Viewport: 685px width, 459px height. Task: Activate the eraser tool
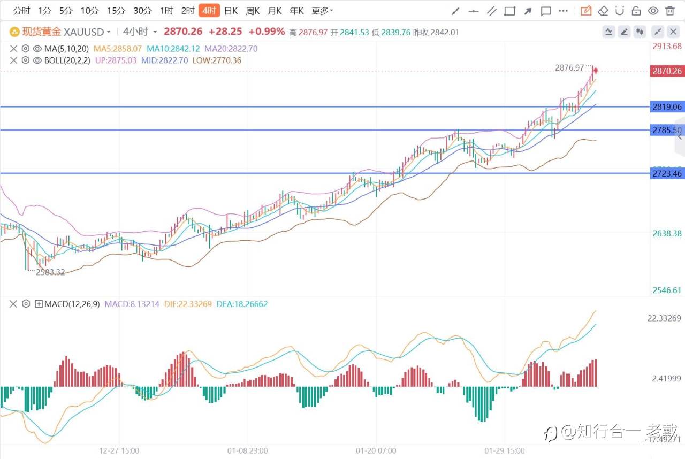603,11
